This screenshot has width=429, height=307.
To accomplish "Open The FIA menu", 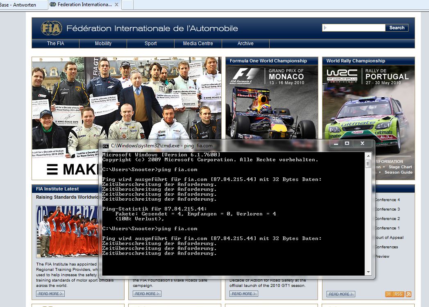I will [56, 44].
